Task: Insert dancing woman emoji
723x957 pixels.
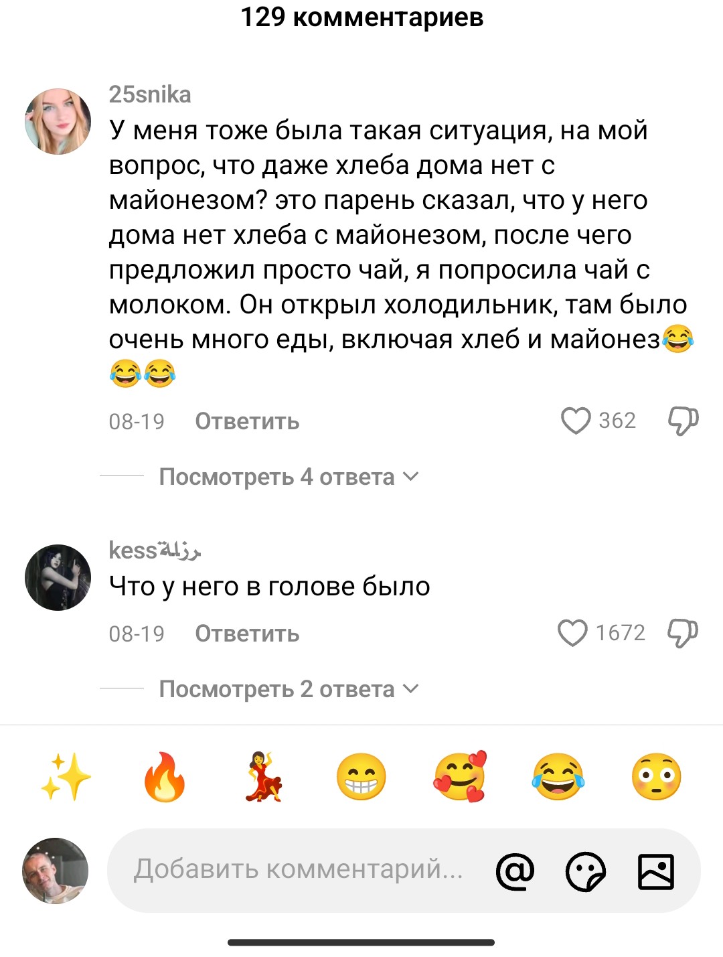Action: (x=263, y=777)
